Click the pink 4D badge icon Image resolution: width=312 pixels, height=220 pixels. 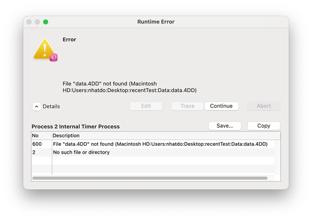click(54, 58)
